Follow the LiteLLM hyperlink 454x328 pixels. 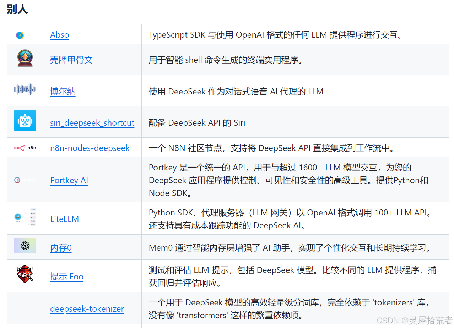click(x=64, y=219)
